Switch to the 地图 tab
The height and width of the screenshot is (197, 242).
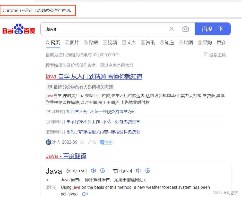pyautogui.click(x=186, y=43)
